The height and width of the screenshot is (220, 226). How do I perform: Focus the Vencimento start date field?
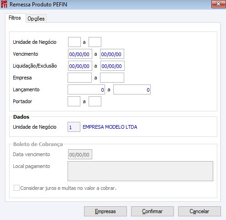pyautogui.click(x=80, y=54)
